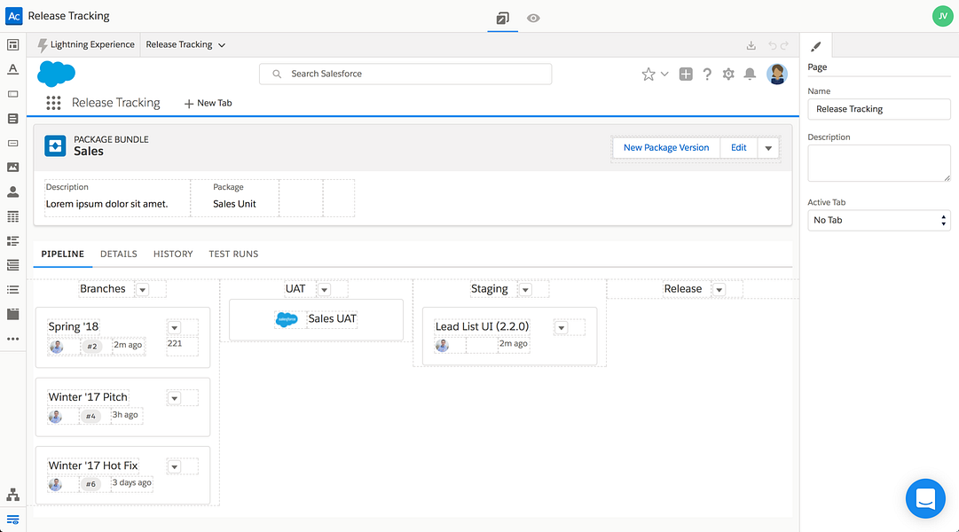The height and width of the screenshot is (532, 959).
Task: Click the person component icon in sidebar
Action: [x=12, y=192]
